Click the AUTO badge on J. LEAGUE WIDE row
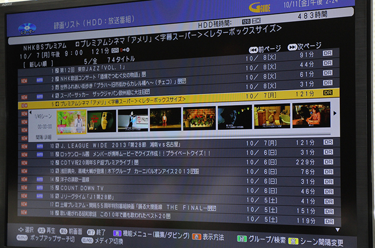375x248 pixels. tap(40, 146)
